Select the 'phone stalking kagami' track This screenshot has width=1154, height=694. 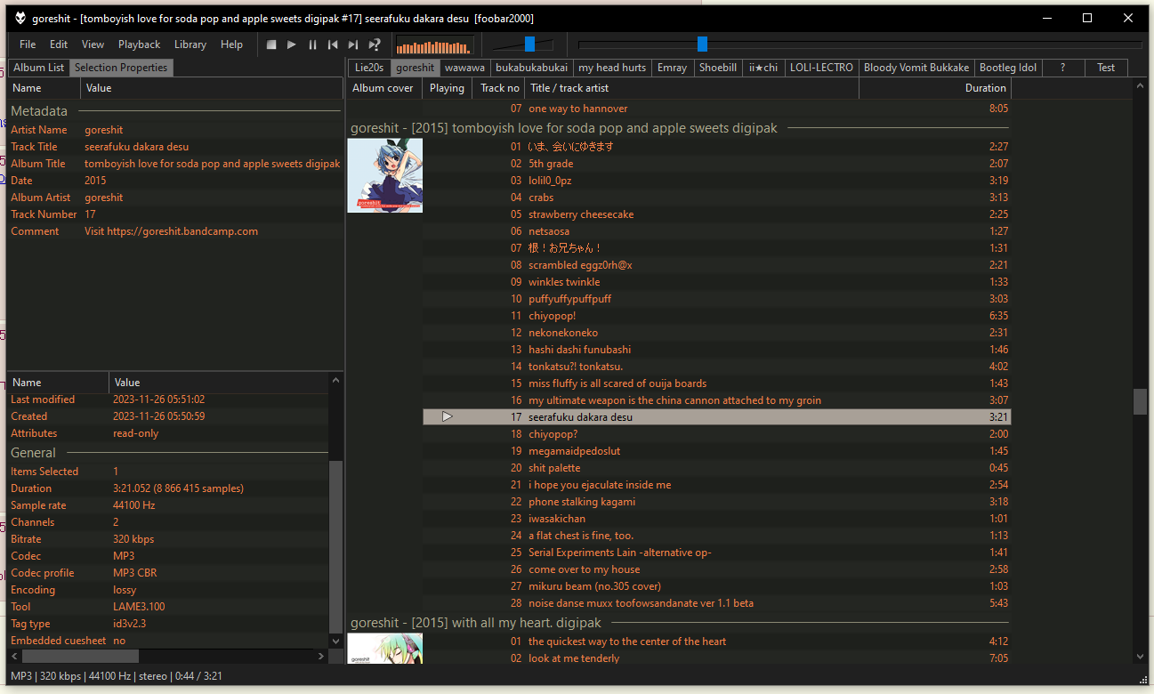pos(716,502)
